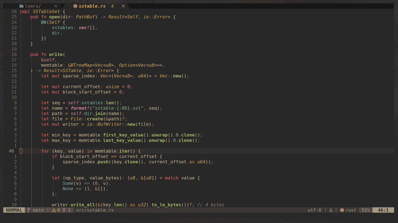Click the match value expression
Viewport: 398px width, 223px height.
pos(179,178)
